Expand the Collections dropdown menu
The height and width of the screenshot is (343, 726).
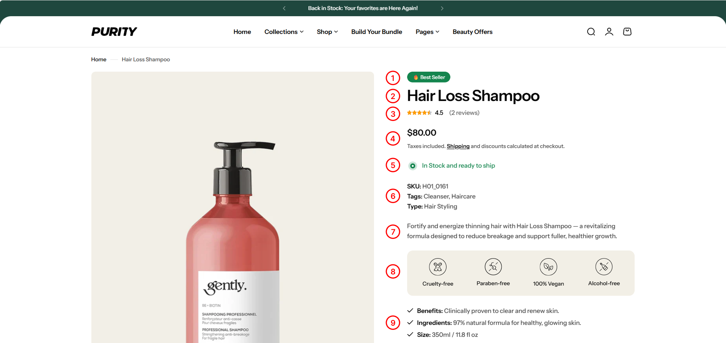pos(284,32)
